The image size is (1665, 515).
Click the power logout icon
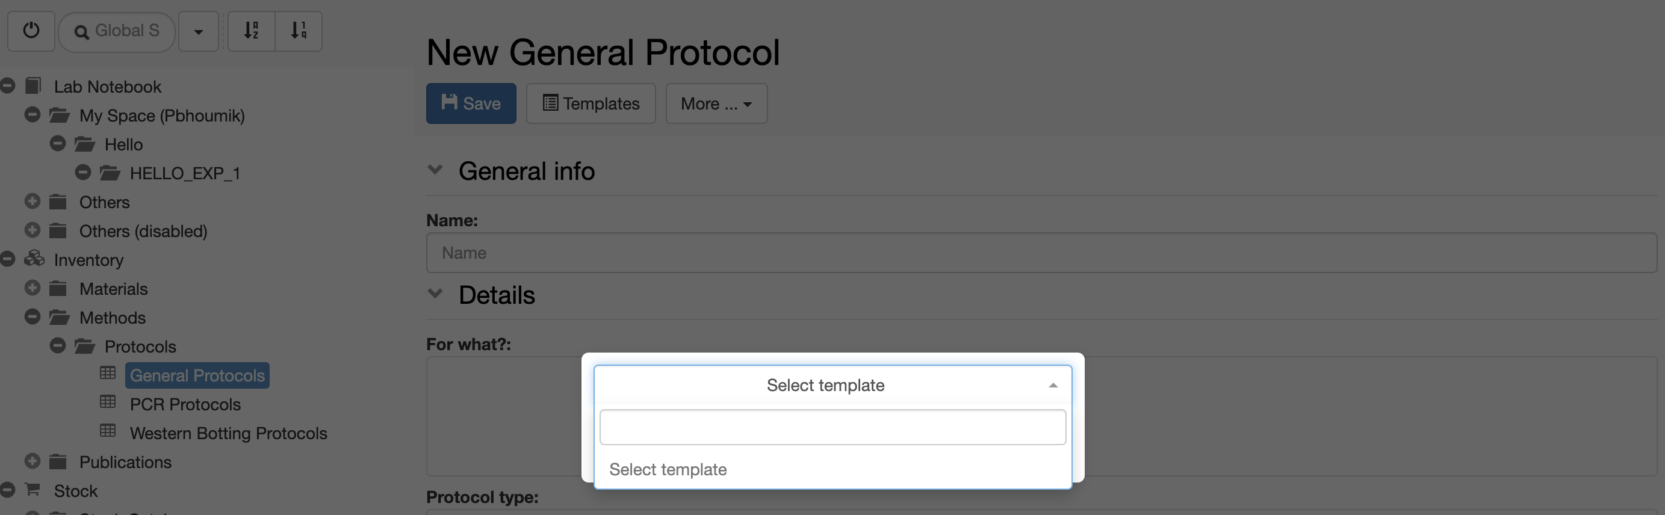[x=31, y=30]
